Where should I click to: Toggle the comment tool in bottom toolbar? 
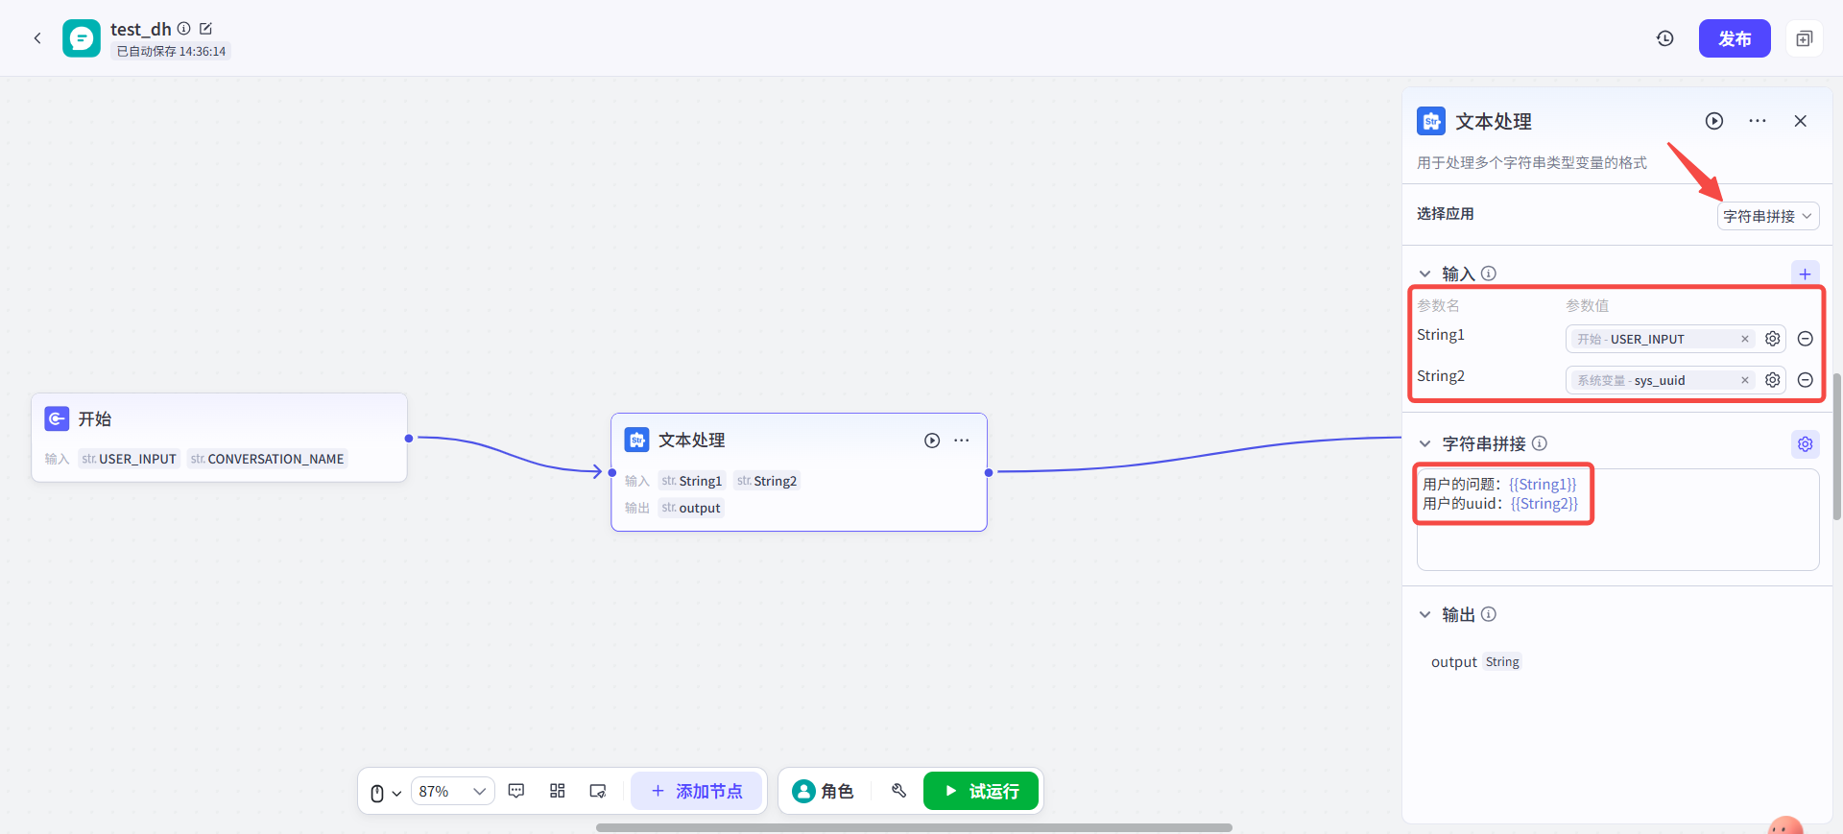point(516,791)
